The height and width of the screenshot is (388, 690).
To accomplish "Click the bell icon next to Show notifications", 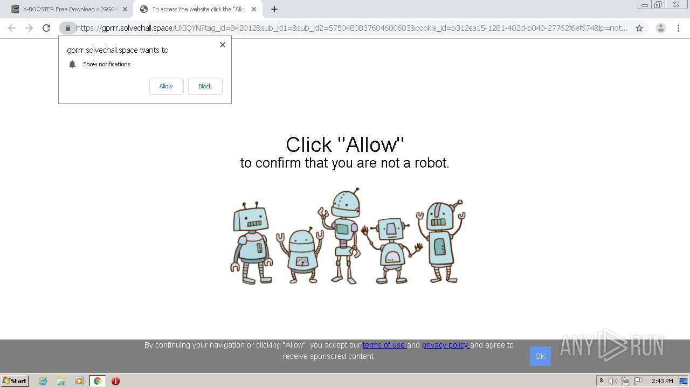I will pos(72,64).
